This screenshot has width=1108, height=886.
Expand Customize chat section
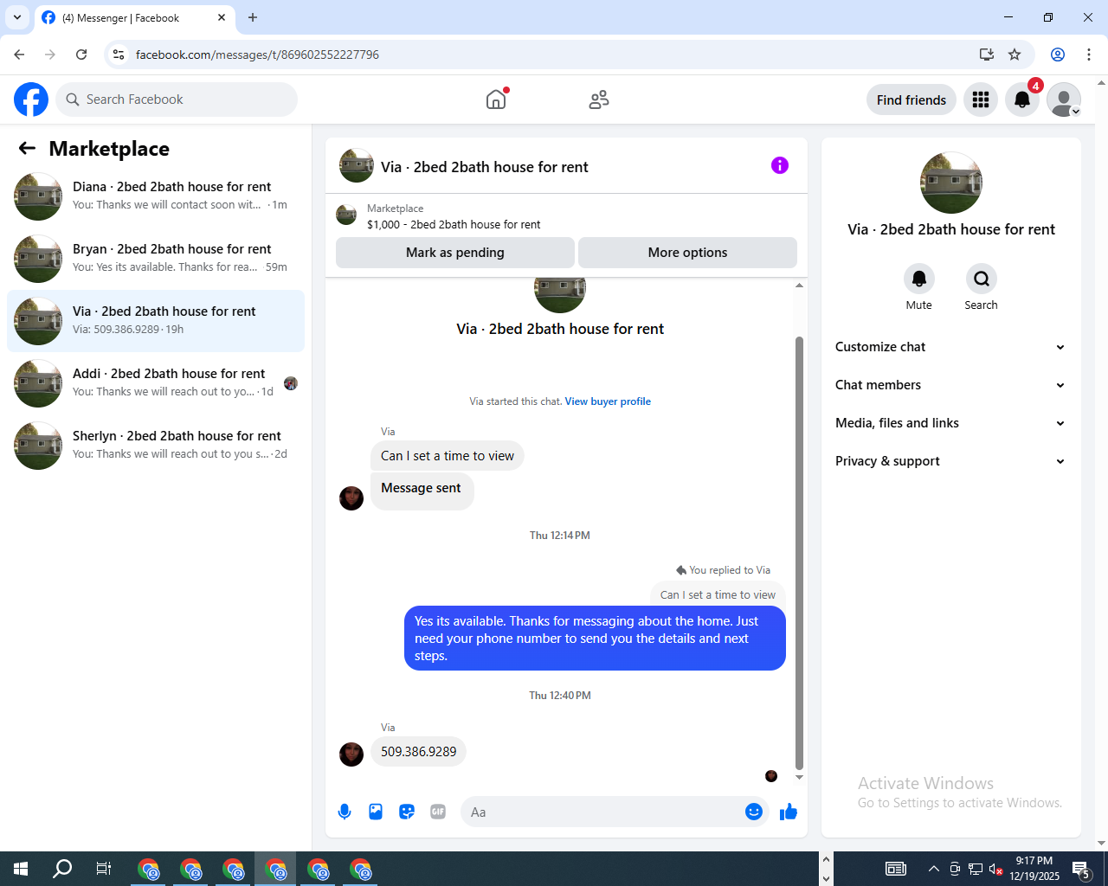point(950,347)
